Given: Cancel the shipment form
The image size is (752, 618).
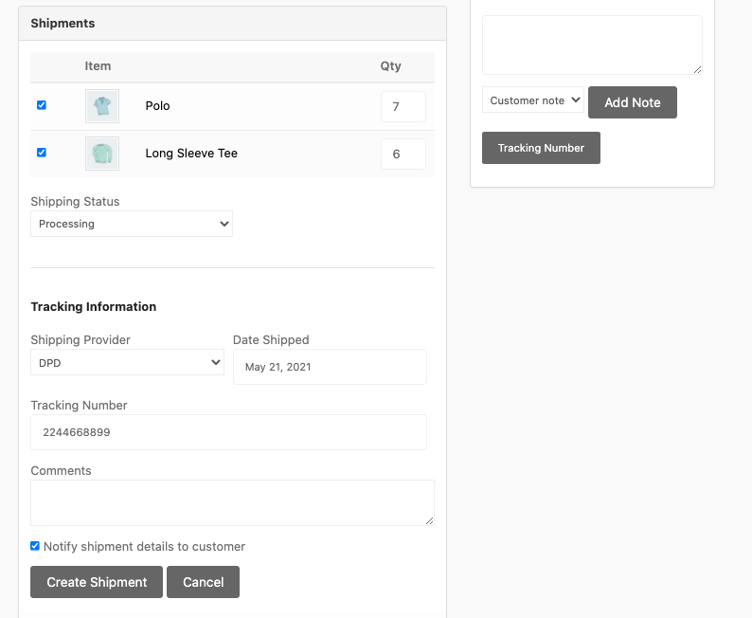Looking at the screenshot, I should point(204,582).
